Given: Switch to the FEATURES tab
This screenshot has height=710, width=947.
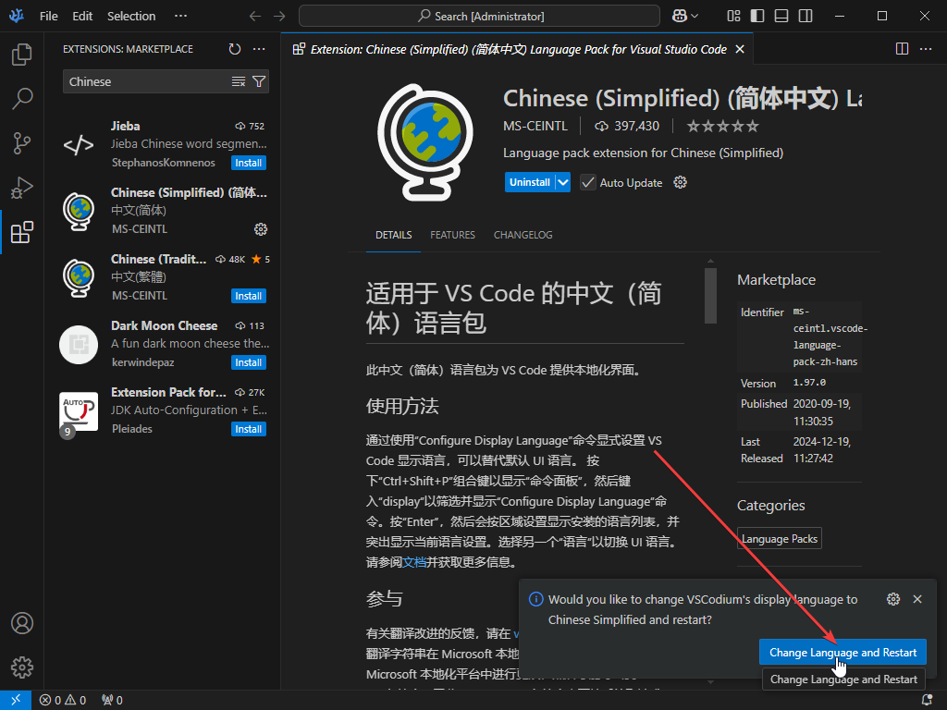Looking at the screenshot, I should coord(452,235).
